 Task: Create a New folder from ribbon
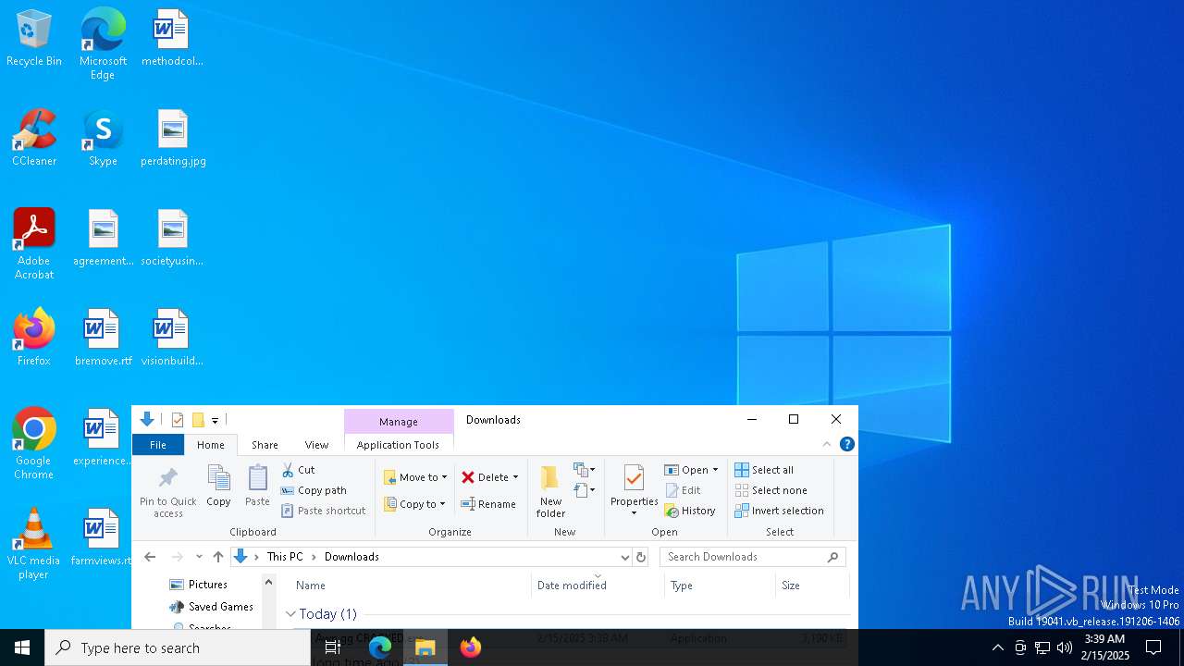coord(550,491)
